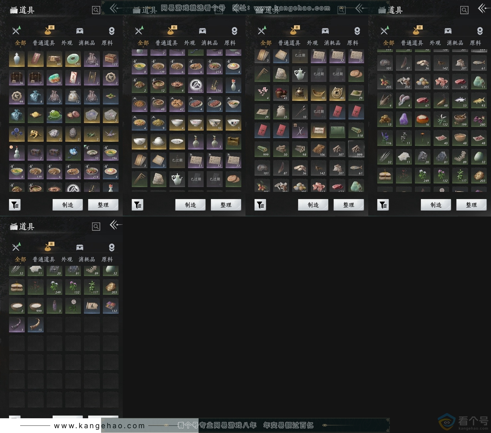Click 制造 button in top-right panel
The width and height of the screenshot is (491, 433).
point(436,205)
